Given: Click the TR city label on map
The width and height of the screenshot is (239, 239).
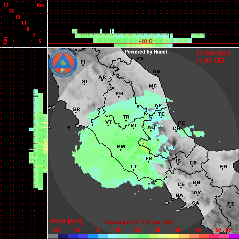Looking at the screenshot, I should point(126,117).
